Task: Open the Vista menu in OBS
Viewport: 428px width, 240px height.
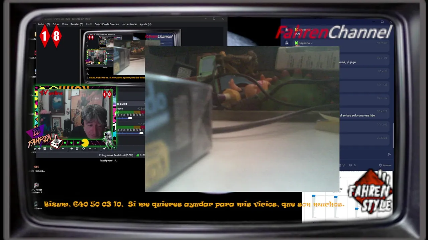Action: (x=65, y=24)
